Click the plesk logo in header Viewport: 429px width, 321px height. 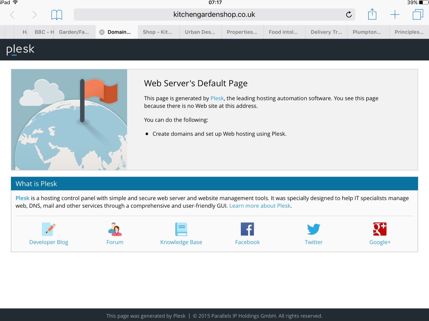point(20,49)
